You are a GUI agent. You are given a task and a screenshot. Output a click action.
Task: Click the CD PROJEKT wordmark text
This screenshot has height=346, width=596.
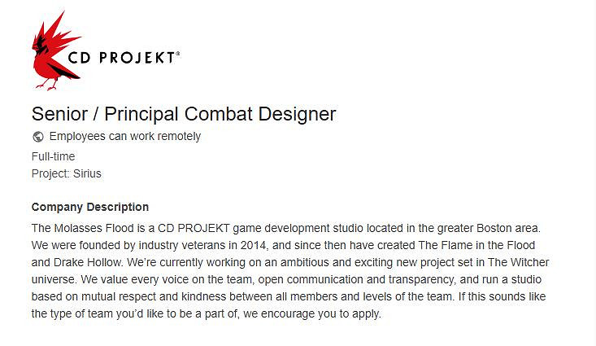(x=121, y=59)
